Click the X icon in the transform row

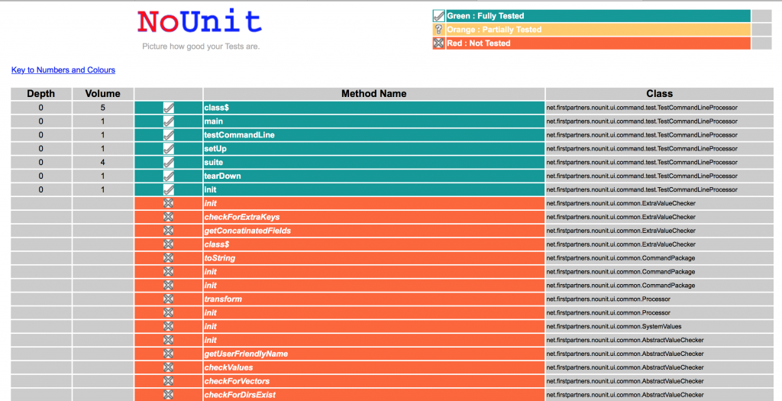click(x=168, y=299)
